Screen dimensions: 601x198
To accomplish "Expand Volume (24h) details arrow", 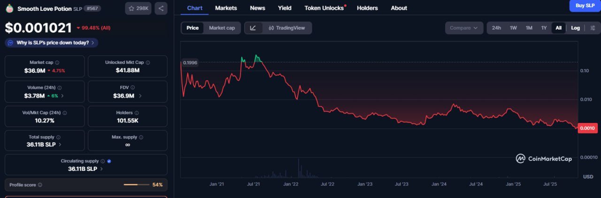I will pos(62,96).
